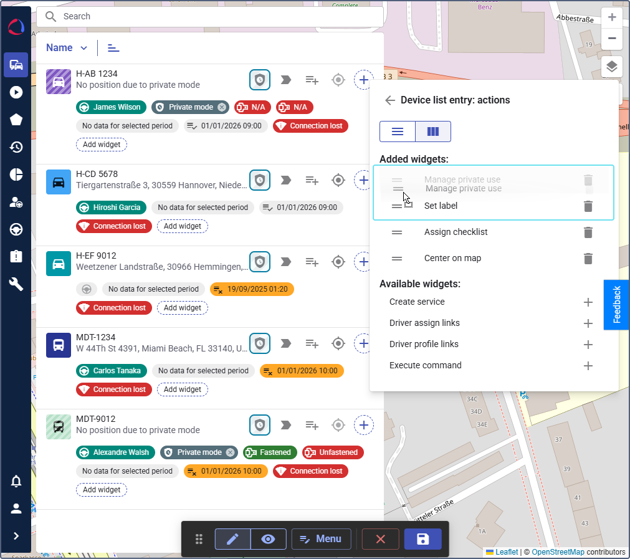Switch to pencil edit mode
This screenshot has height=559, width=630.
233,539
